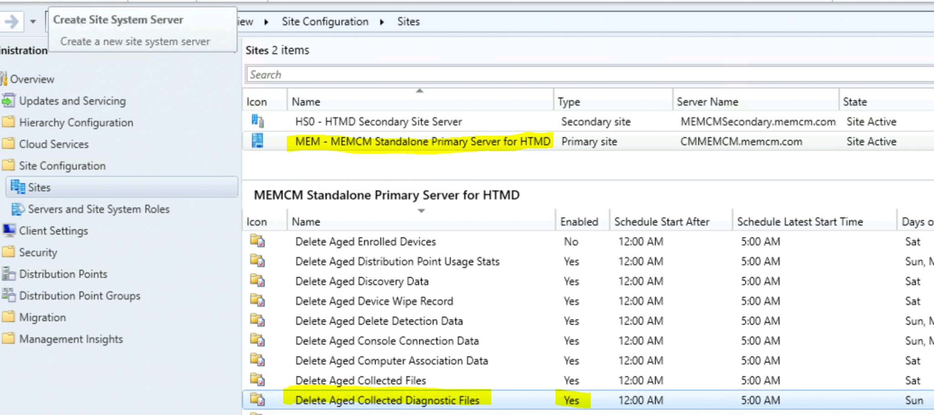Open Client Settings node
This screenshot has height=415, width=934.
[x=53, y=231]
